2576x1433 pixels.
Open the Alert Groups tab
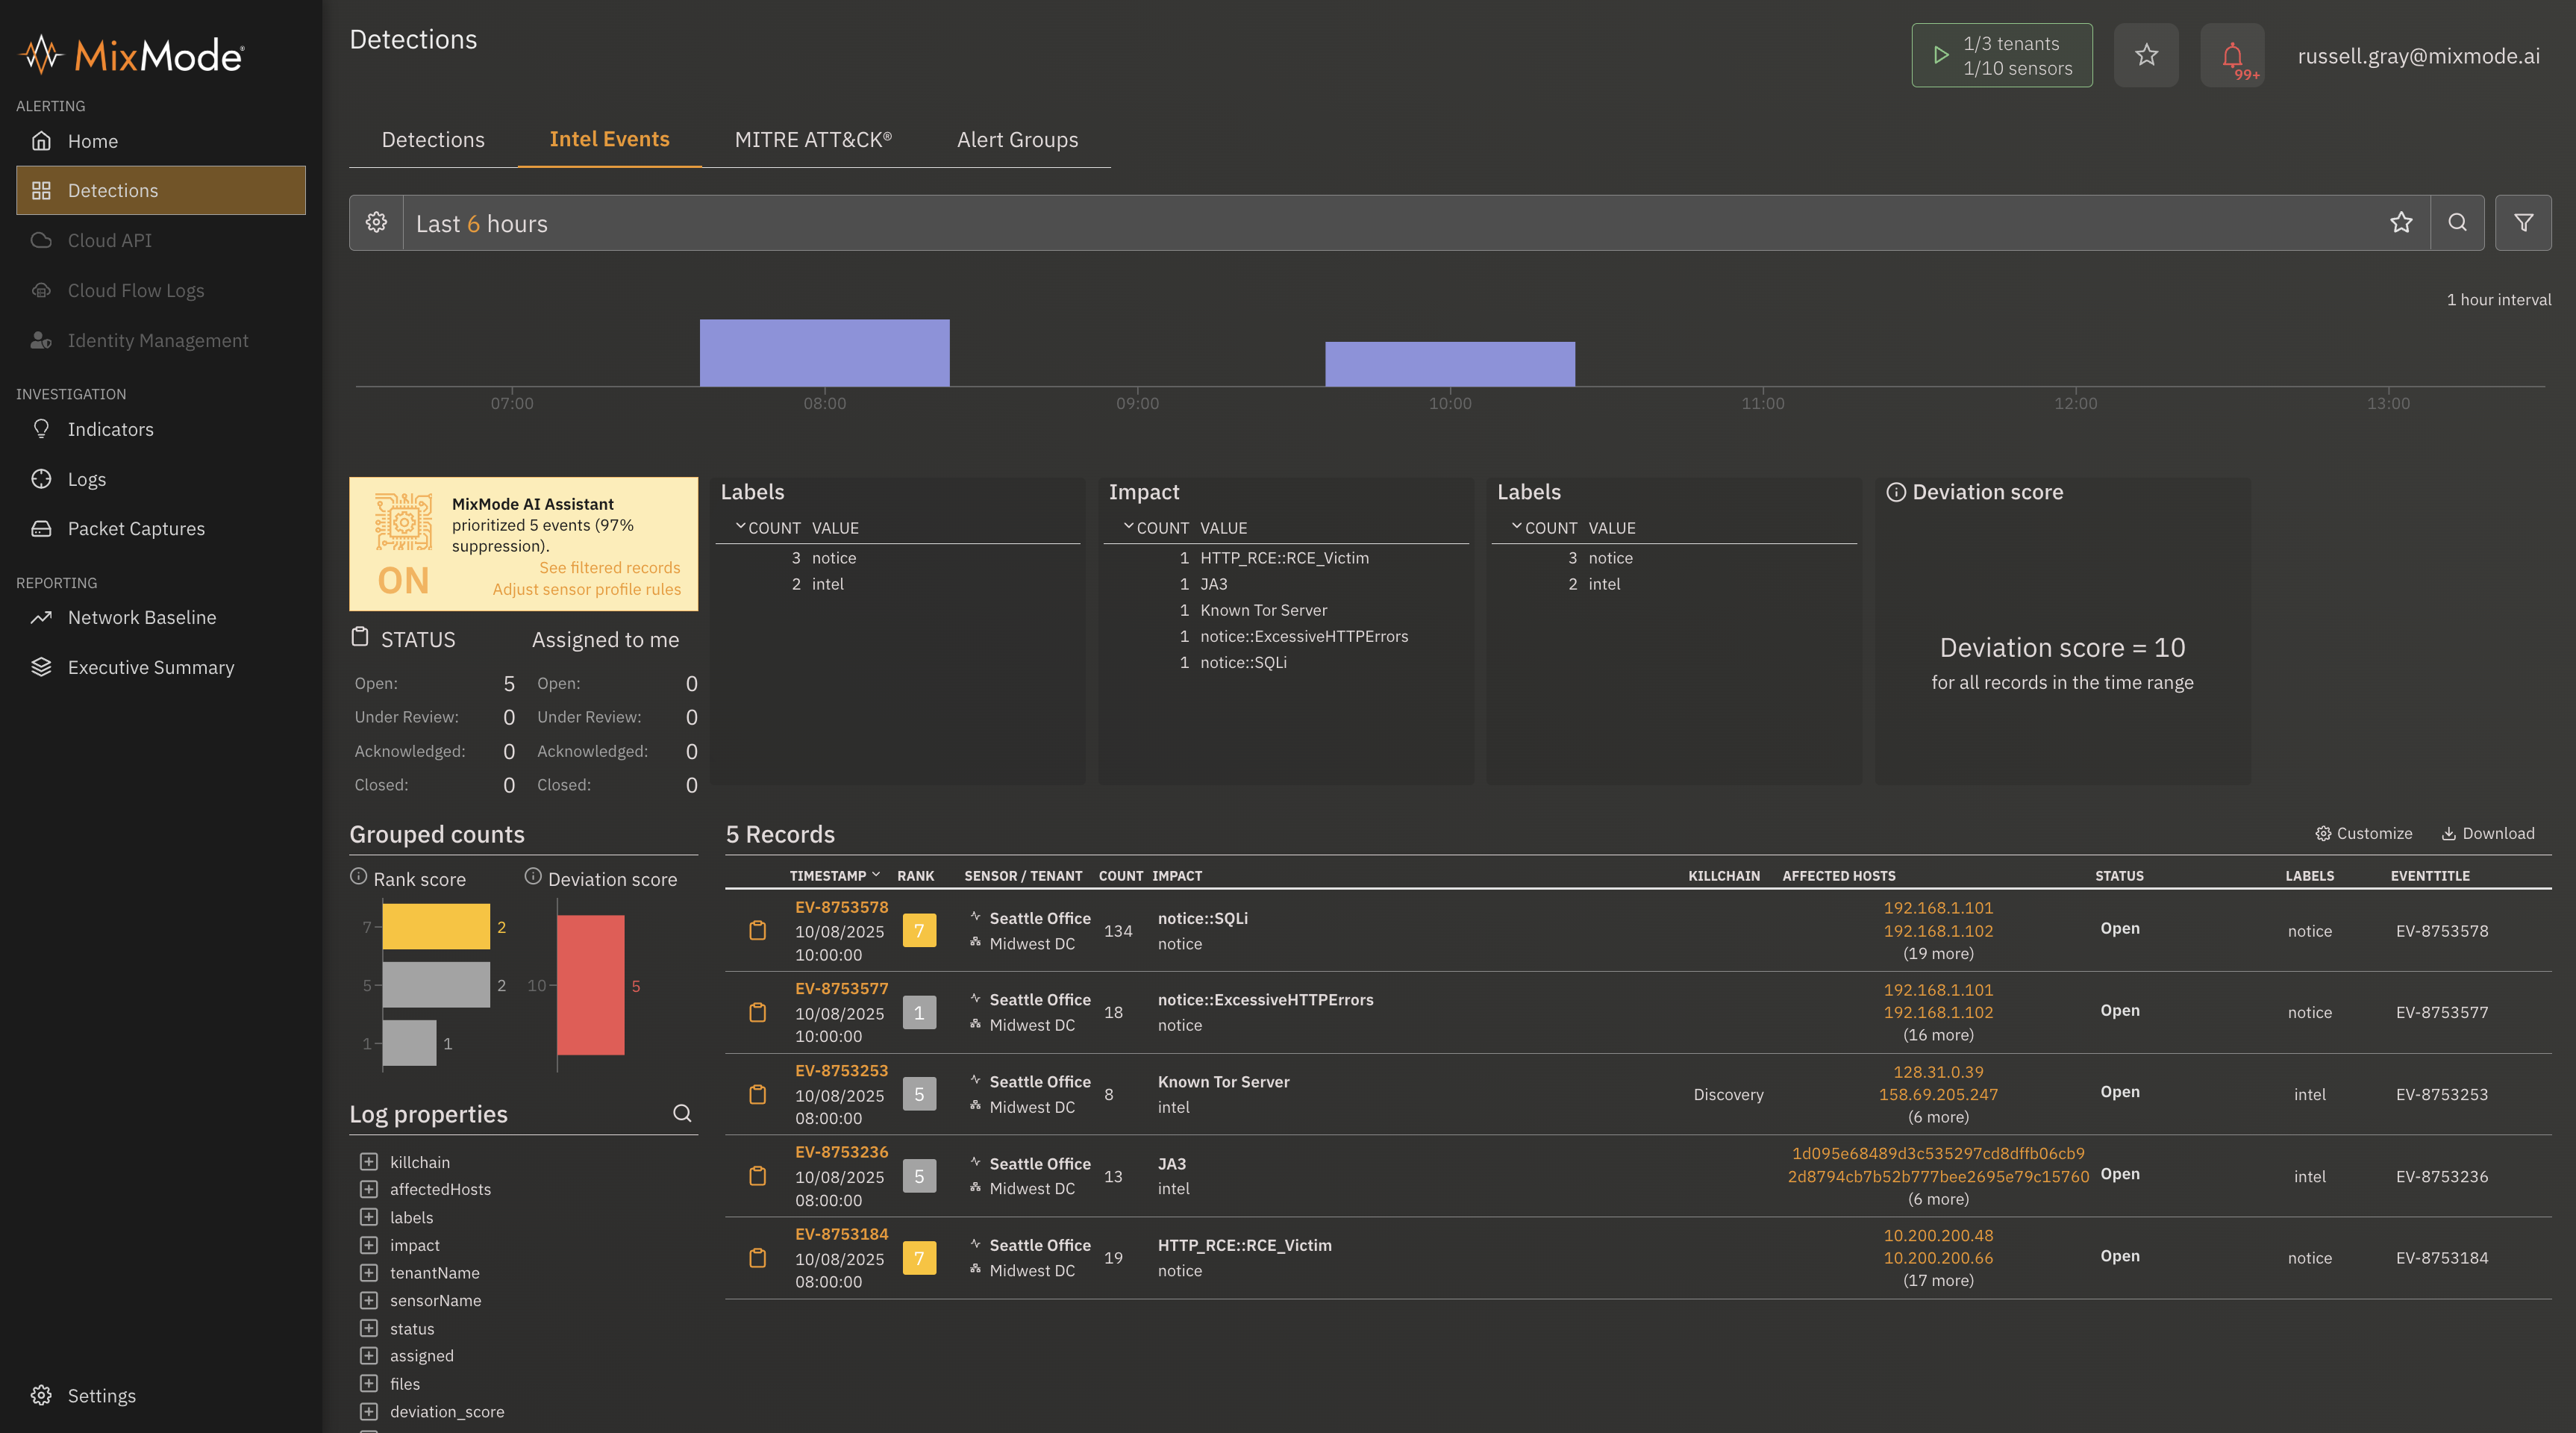pos(1017,140)
